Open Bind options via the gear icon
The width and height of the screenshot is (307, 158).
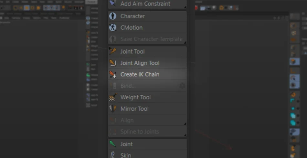(182, 86)
